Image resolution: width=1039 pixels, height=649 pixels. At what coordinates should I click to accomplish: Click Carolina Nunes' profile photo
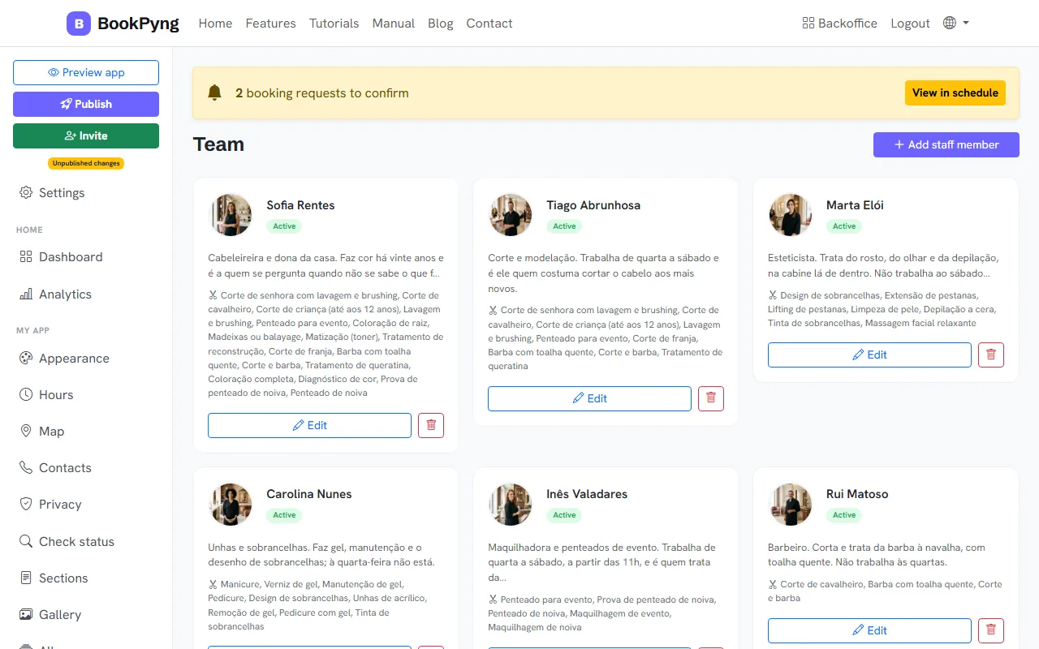231,504
